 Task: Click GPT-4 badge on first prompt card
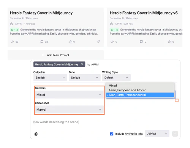[14, 30]
